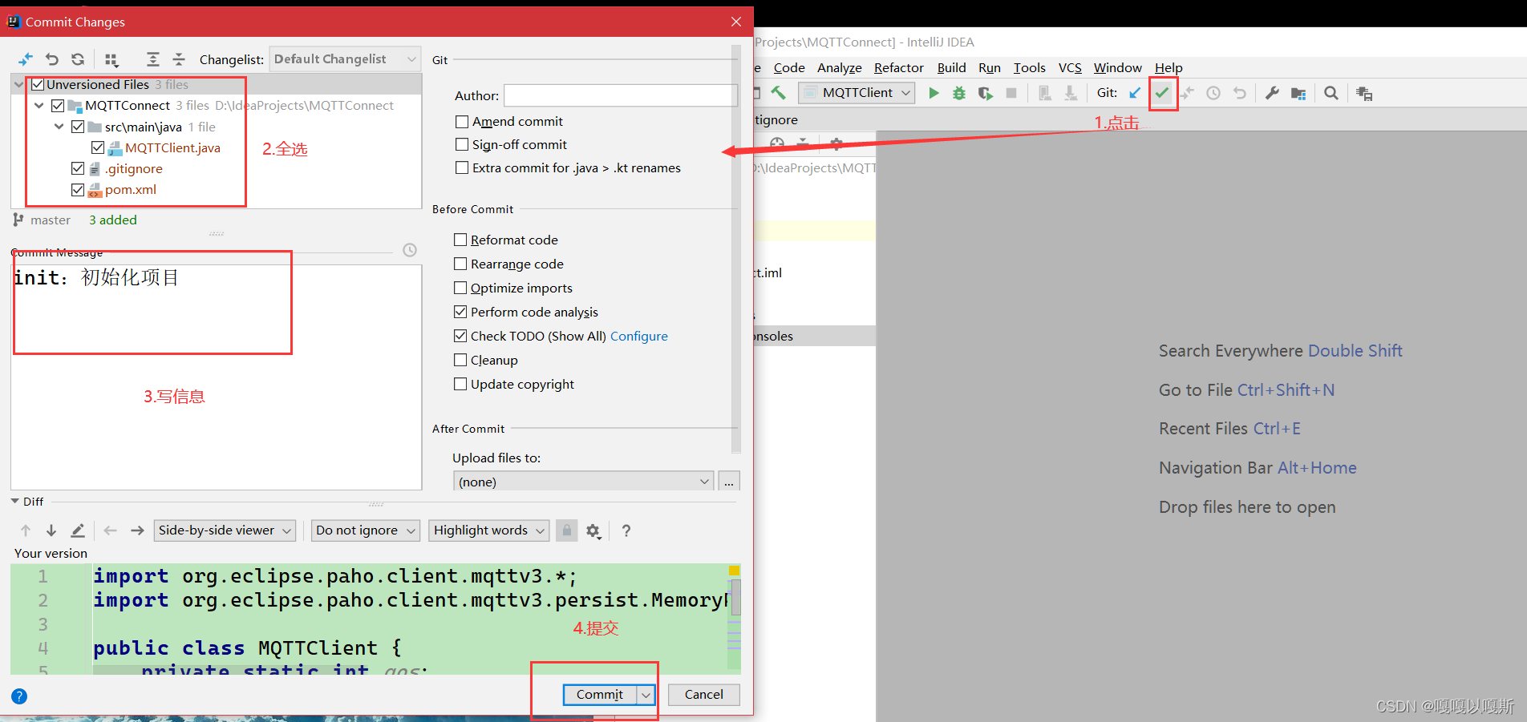The width and height of the screenshot is (1527, 722).
Task: Click the ellipsis button beside upload dropdown
Action: pos(729,482)
